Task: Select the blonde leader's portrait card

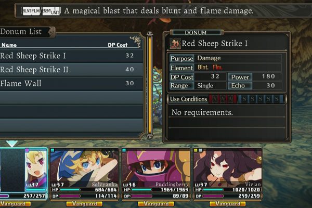Action: coord(23,170)
